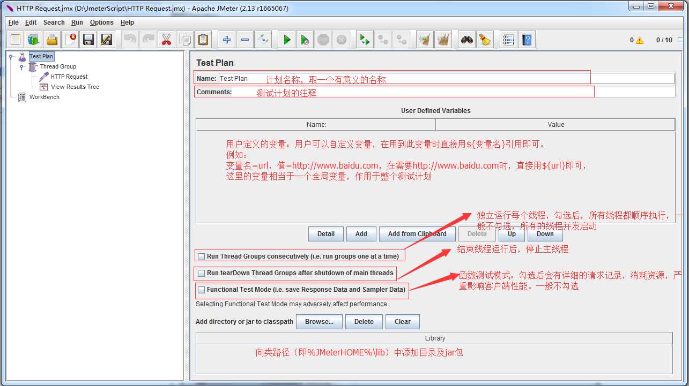Click the Add variable button
This screenshot has height=386, width=689.
point(361,234)
